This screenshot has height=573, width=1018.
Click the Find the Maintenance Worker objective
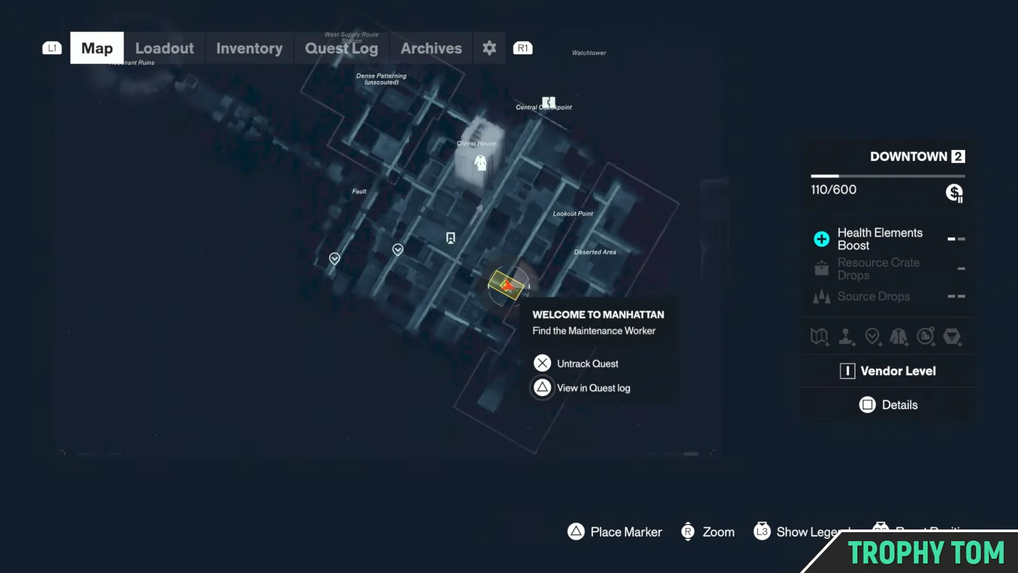(594, 331)
